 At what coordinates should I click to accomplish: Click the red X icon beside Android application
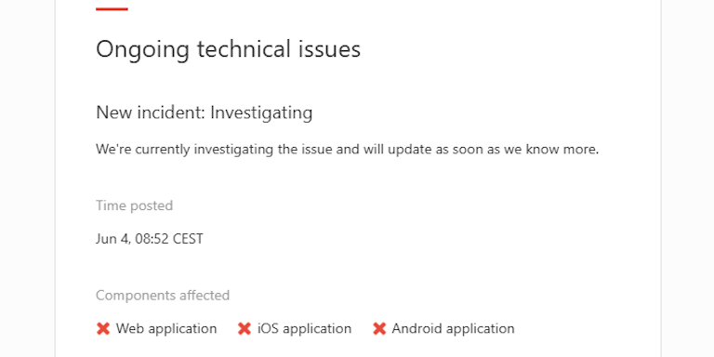coord(379,328)
